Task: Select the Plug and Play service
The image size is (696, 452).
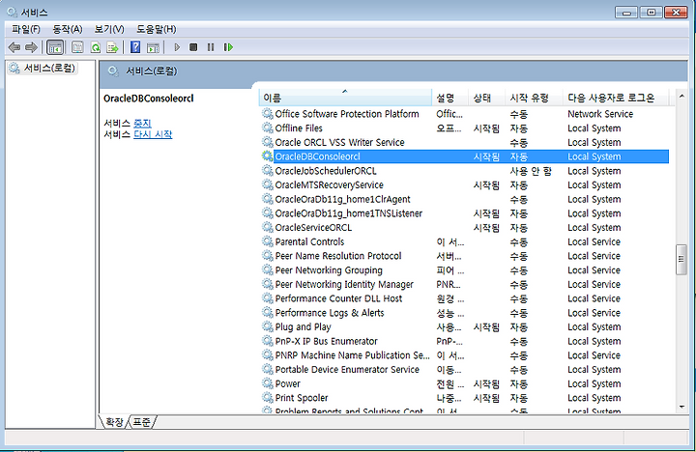Action: pyautogui.click(x=464, y=326)
